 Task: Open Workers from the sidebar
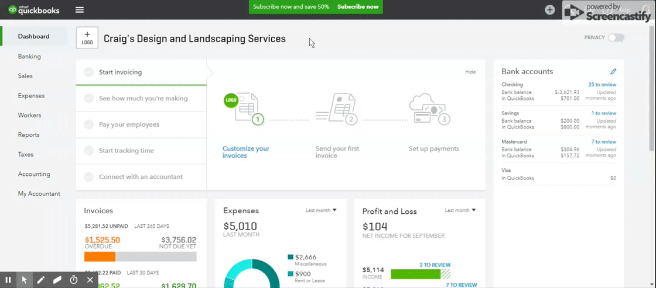(x=29, y=115)
